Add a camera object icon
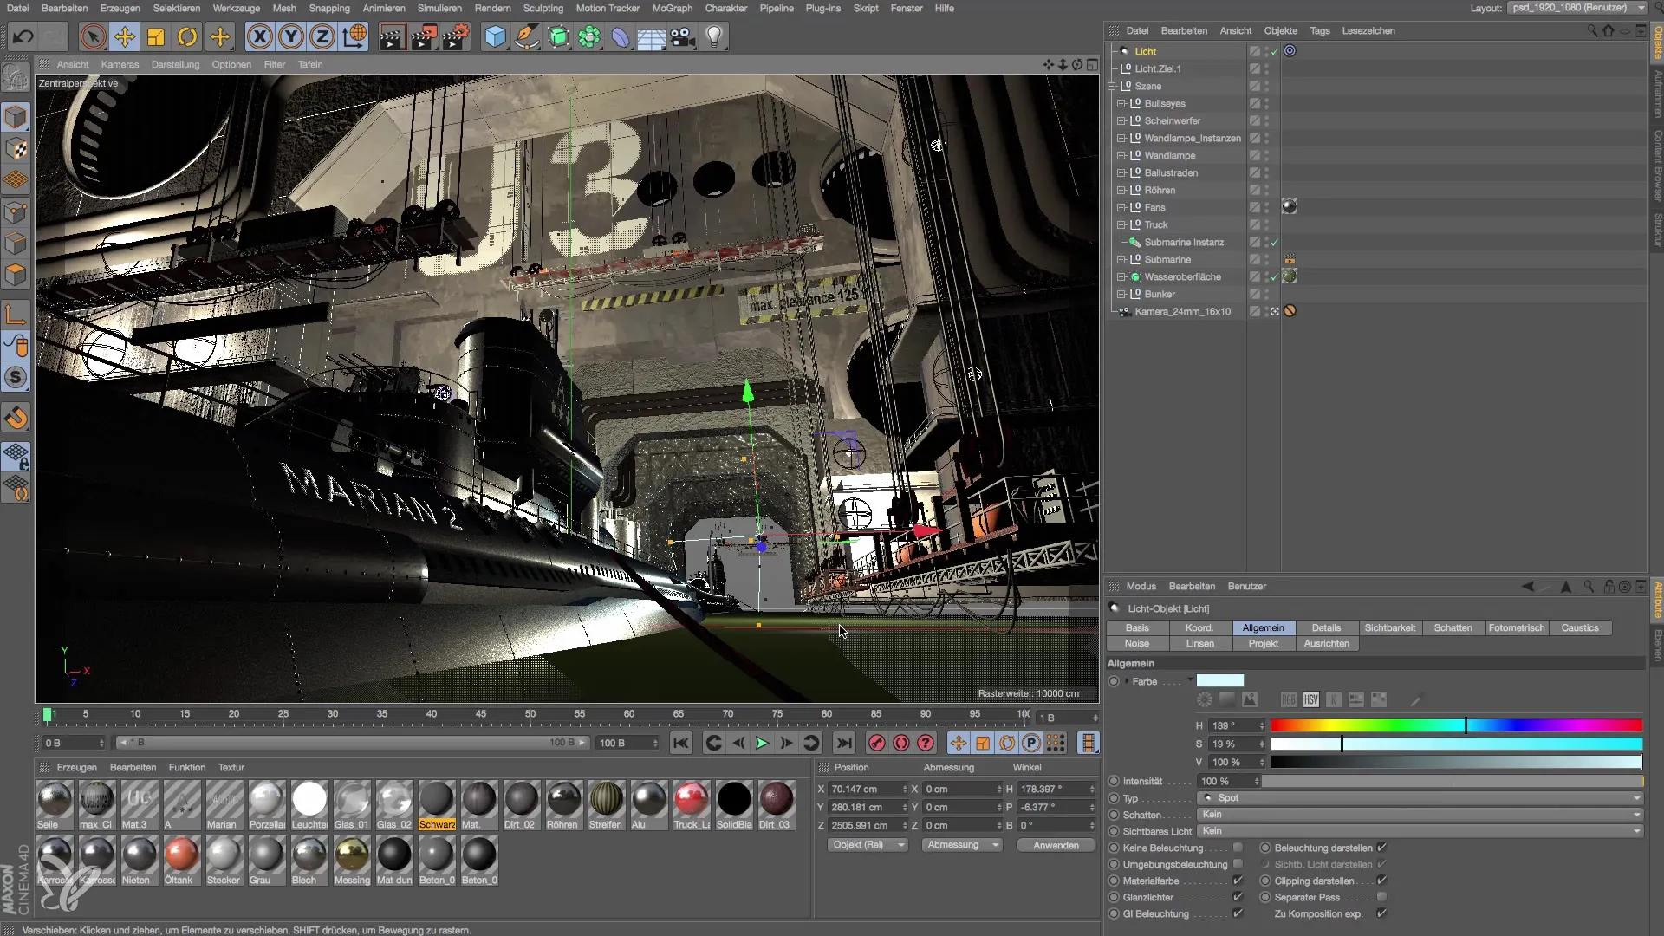Image resolution: width=1664 pixels, height=936 pixels. pyautogui.click(x=683, y=36)
